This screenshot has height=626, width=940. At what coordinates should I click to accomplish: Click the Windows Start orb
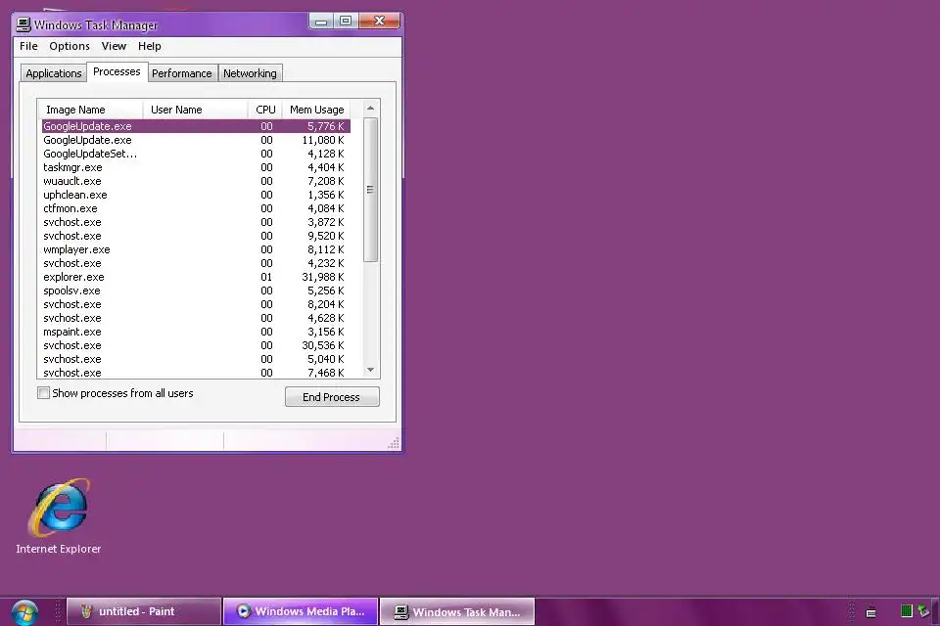click(x=24, y=612)
